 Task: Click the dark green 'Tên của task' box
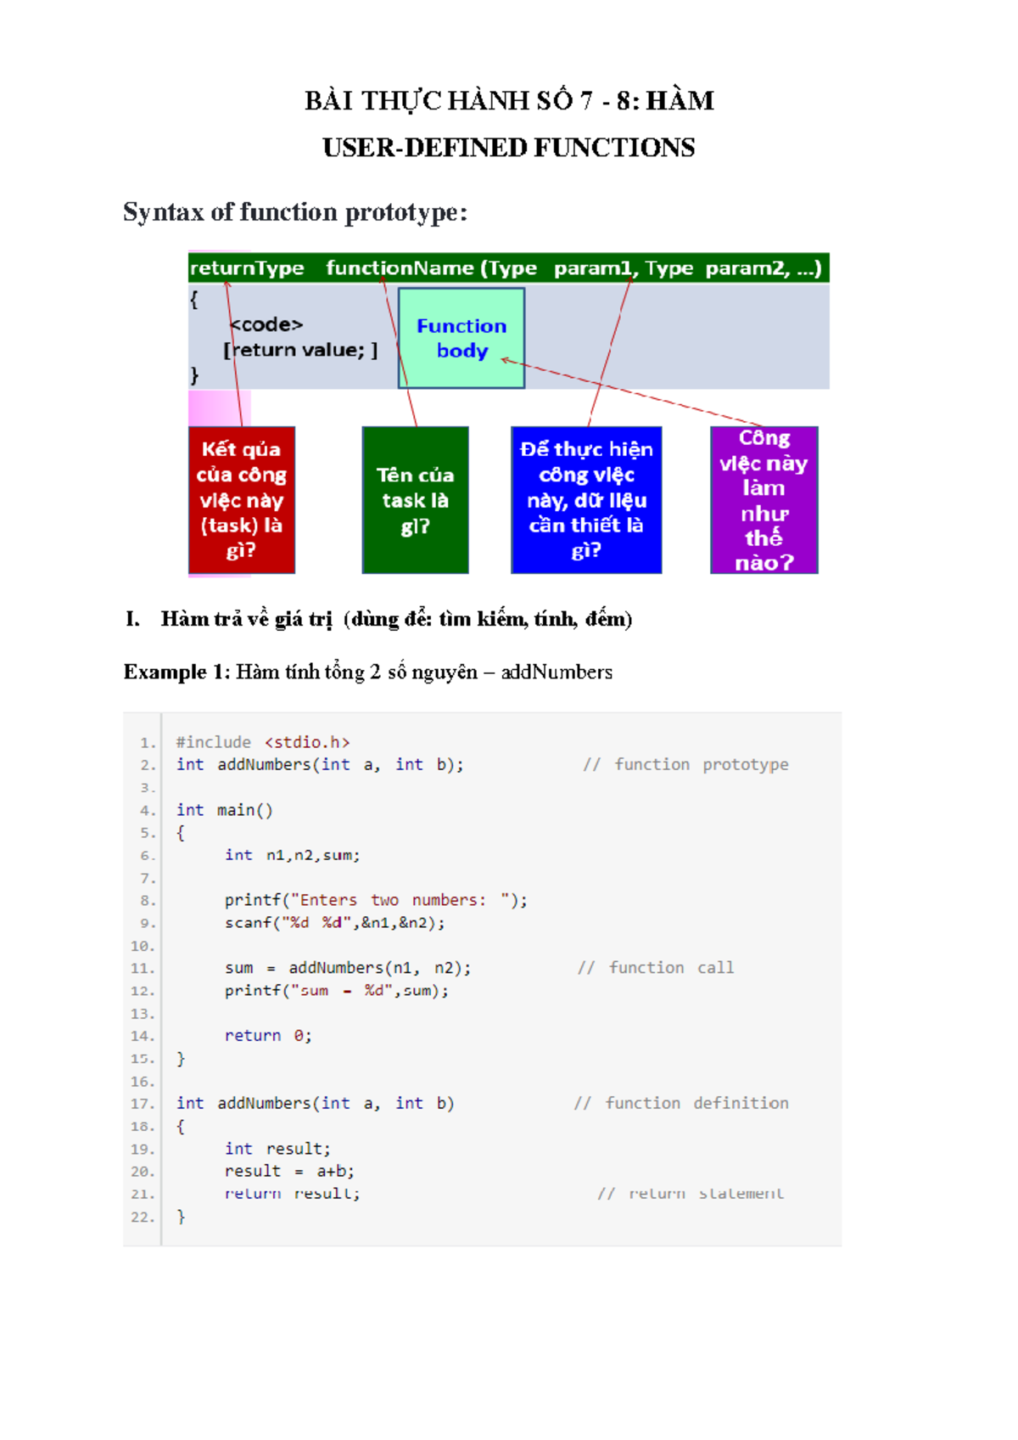(415, 500)
